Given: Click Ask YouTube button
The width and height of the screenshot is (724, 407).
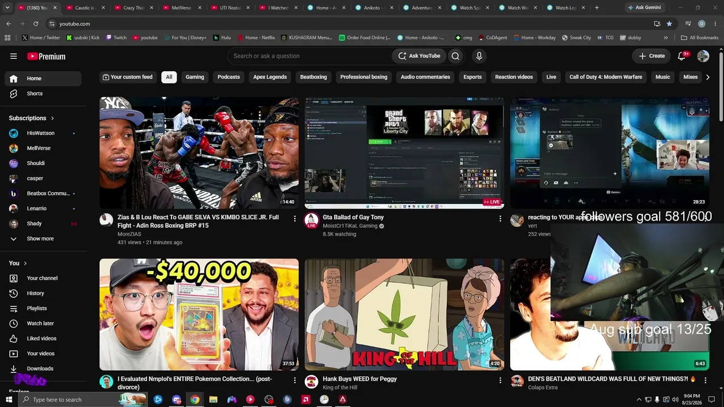Looking at the screenshot, I should tap(419, 56).
